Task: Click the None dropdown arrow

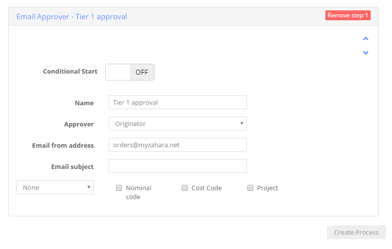Action: click(x=88, y=187)
